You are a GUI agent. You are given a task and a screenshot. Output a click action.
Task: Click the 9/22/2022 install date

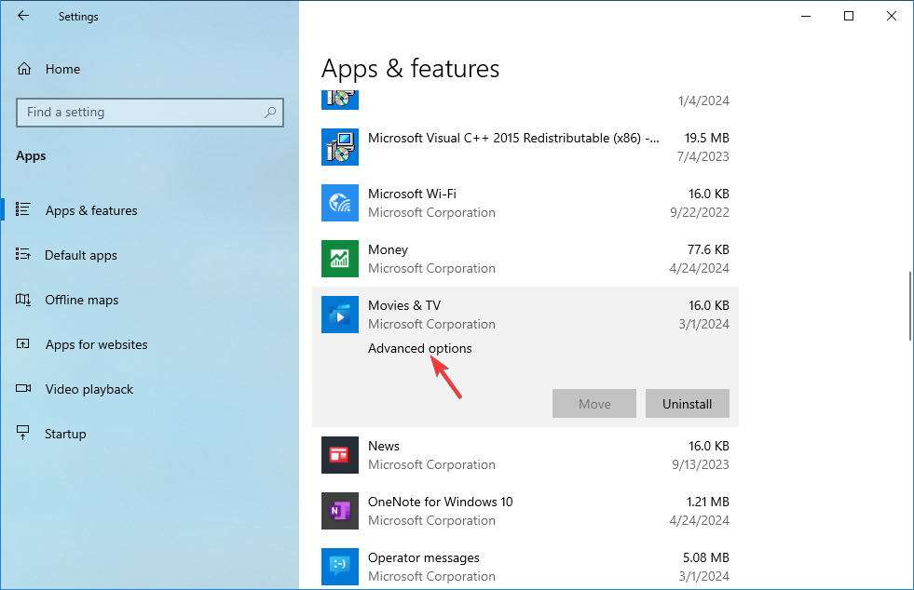700,212
